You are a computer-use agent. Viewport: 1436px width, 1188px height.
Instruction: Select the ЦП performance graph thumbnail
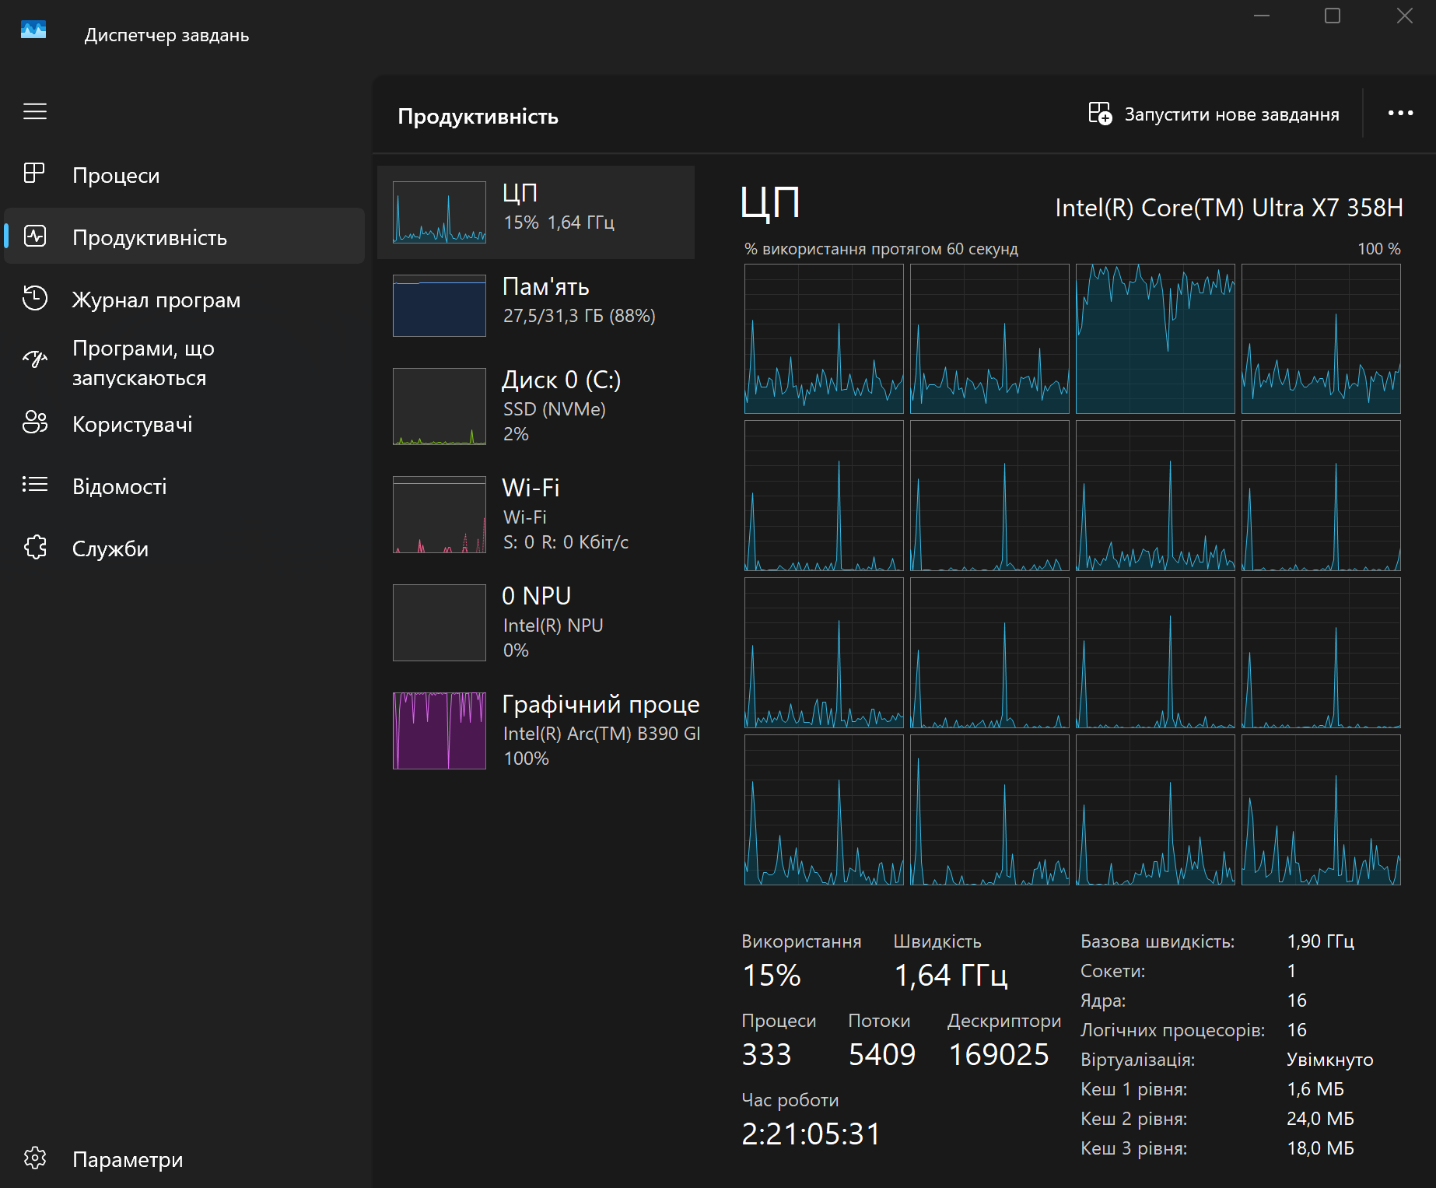(440, 212)
